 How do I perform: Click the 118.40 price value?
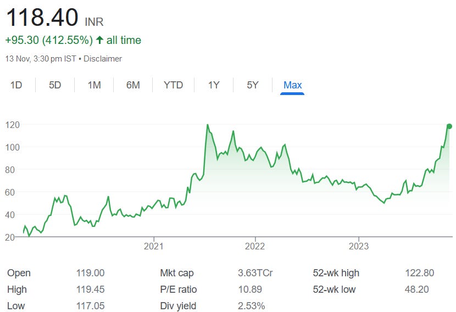point(42,17)
